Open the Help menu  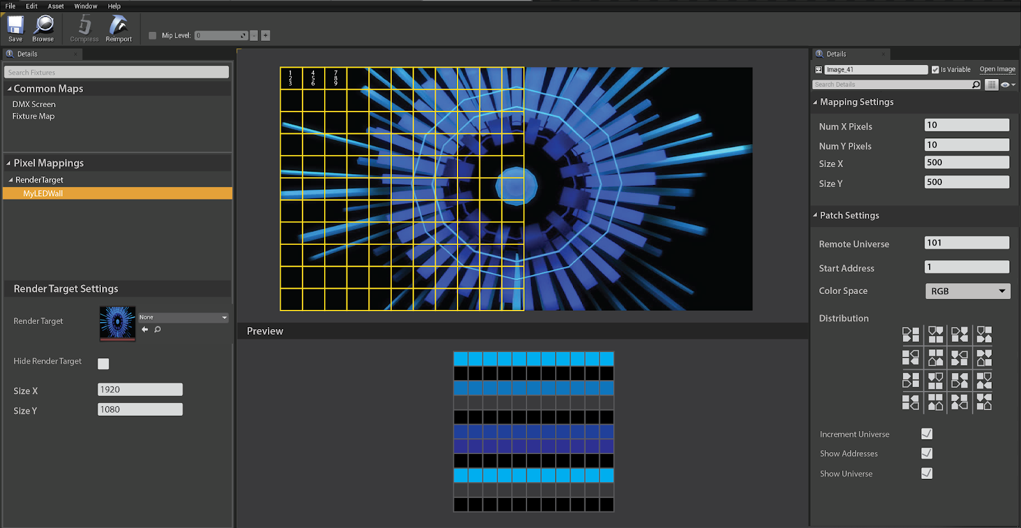(114, 6)
